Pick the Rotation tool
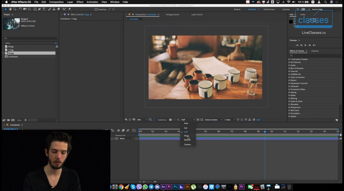The height and width of the screenshot is (191, 344). (20, 9)
